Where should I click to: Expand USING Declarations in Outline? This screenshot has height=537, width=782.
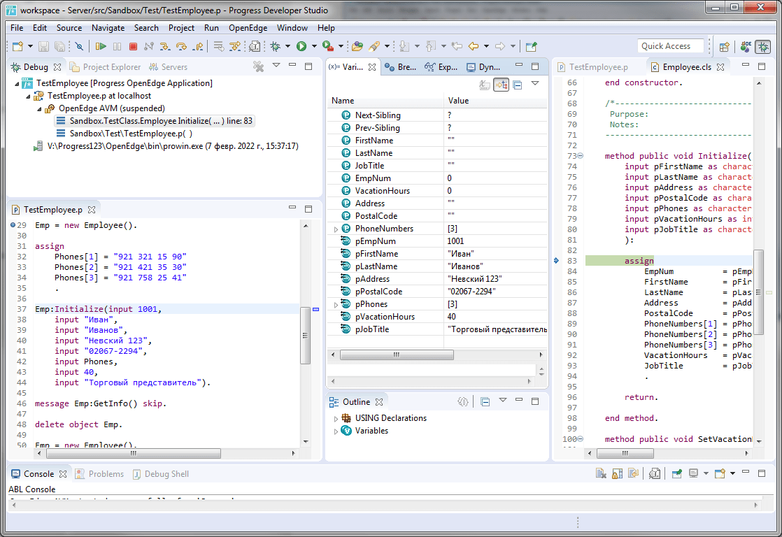(x=336, y=418)
